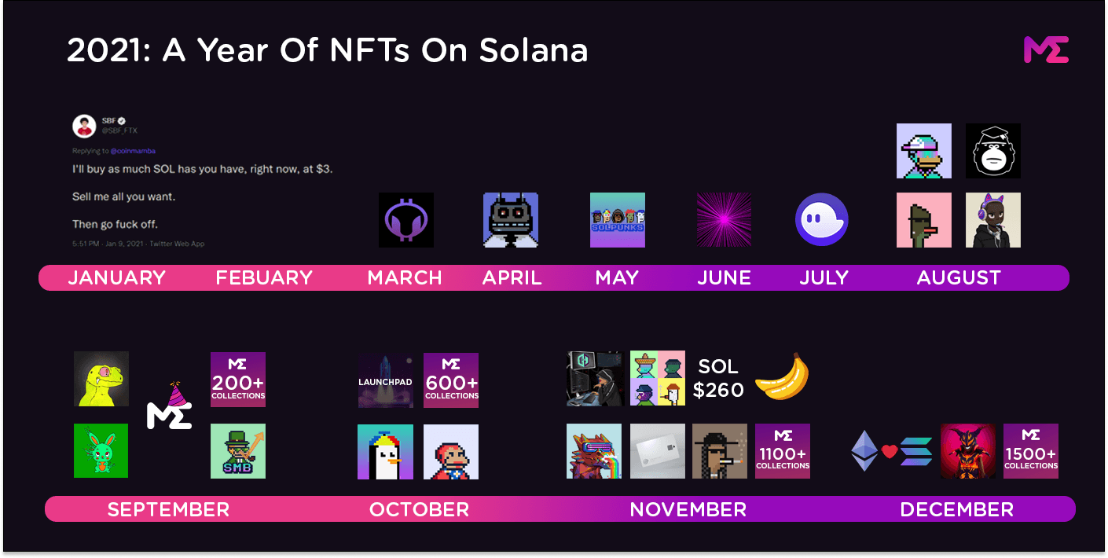Click the black ape with graduation cap logo
The image size is (1108, 558).
pyautogui.click(x=993, y=151)
